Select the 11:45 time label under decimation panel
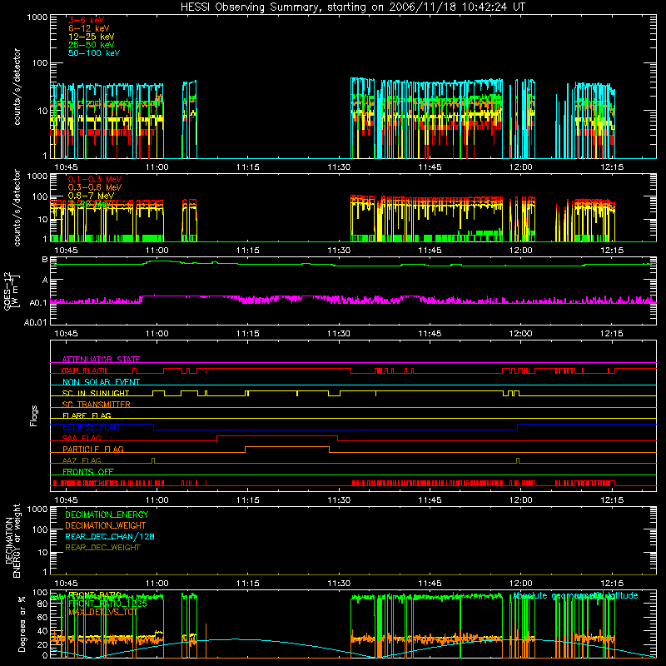The image size is (666, 666). [430, 584]
